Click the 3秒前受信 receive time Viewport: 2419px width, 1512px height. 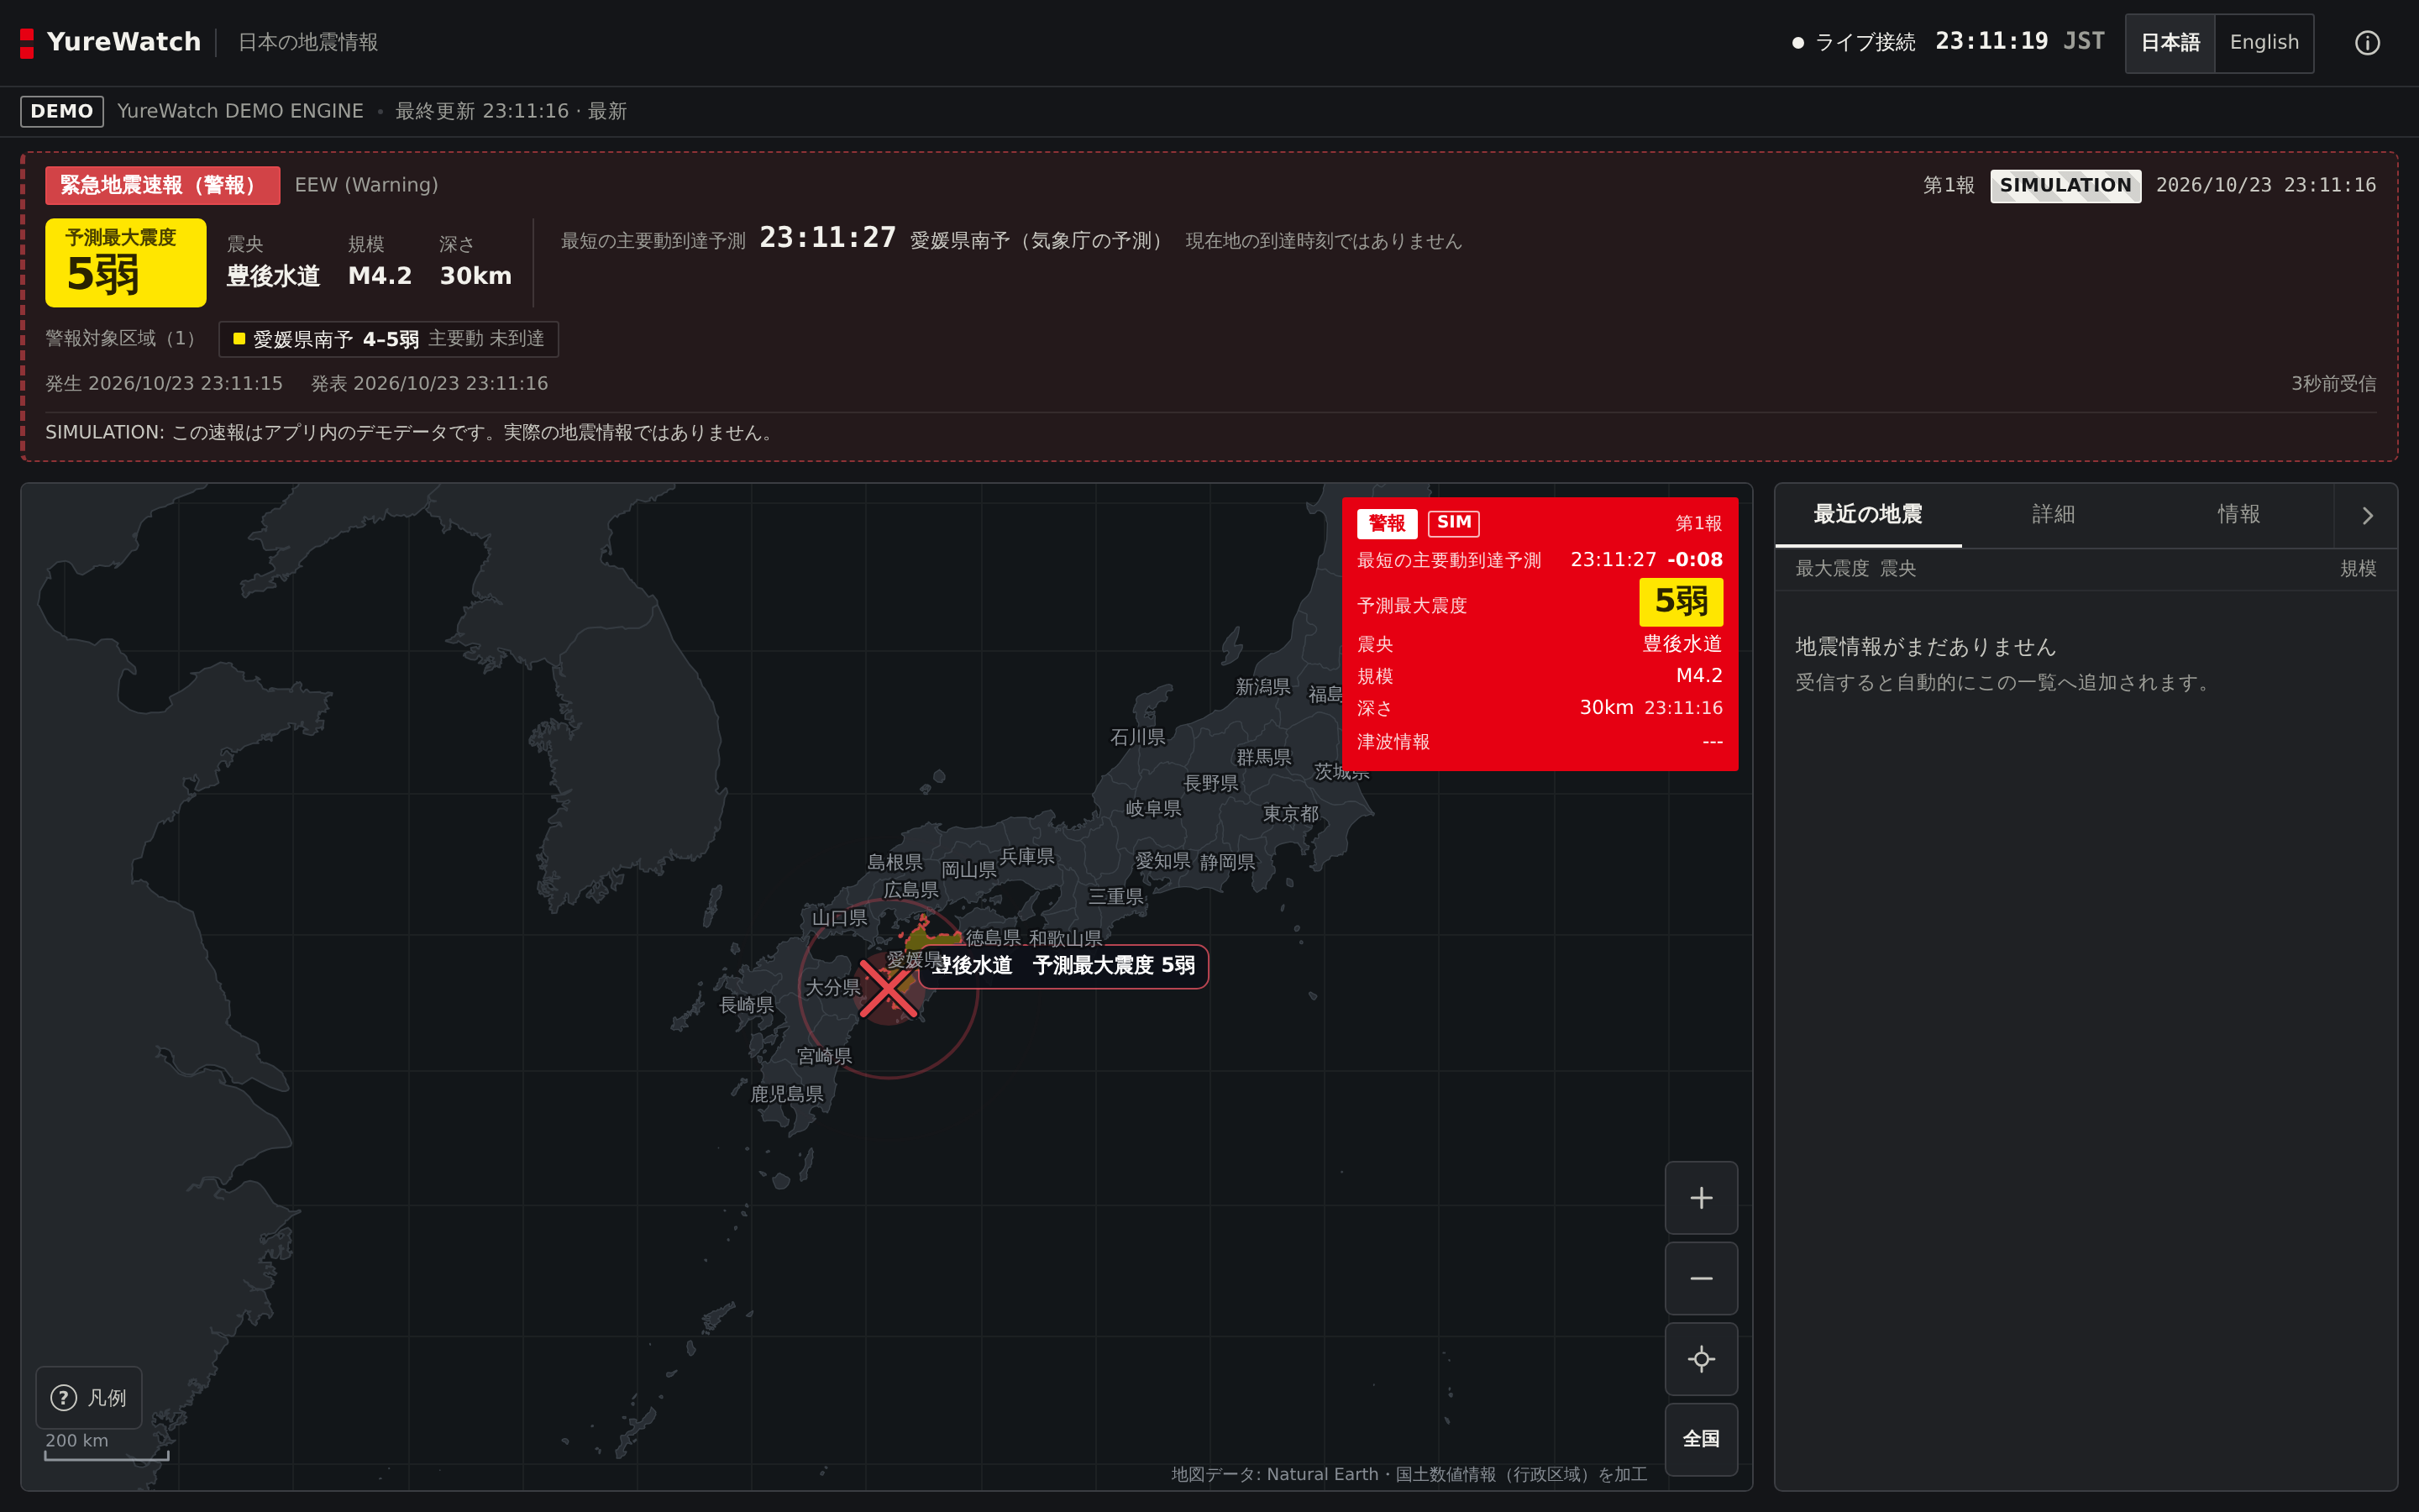(2333, 384)
